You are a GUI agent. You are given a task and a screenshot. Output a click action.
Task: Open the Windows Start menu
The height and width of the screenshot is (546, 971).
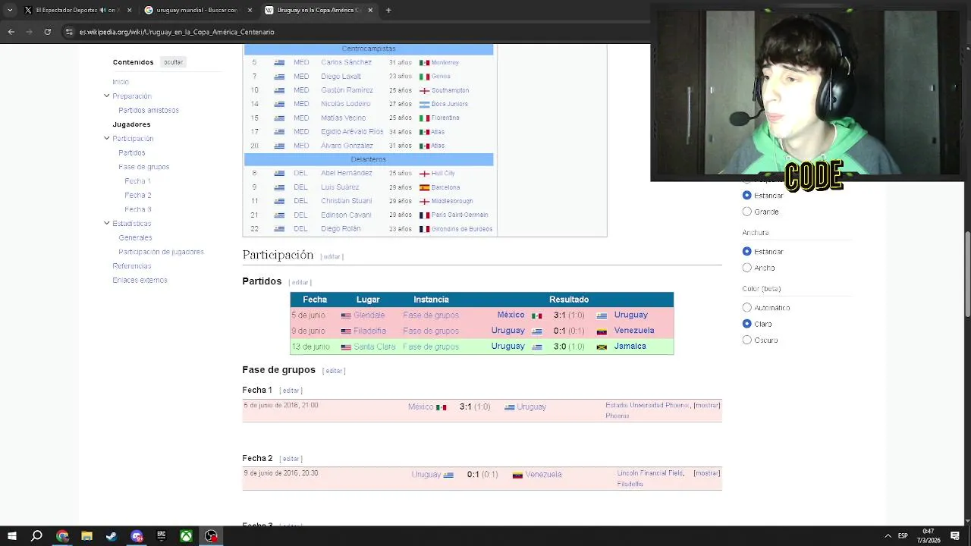(11, 536)
